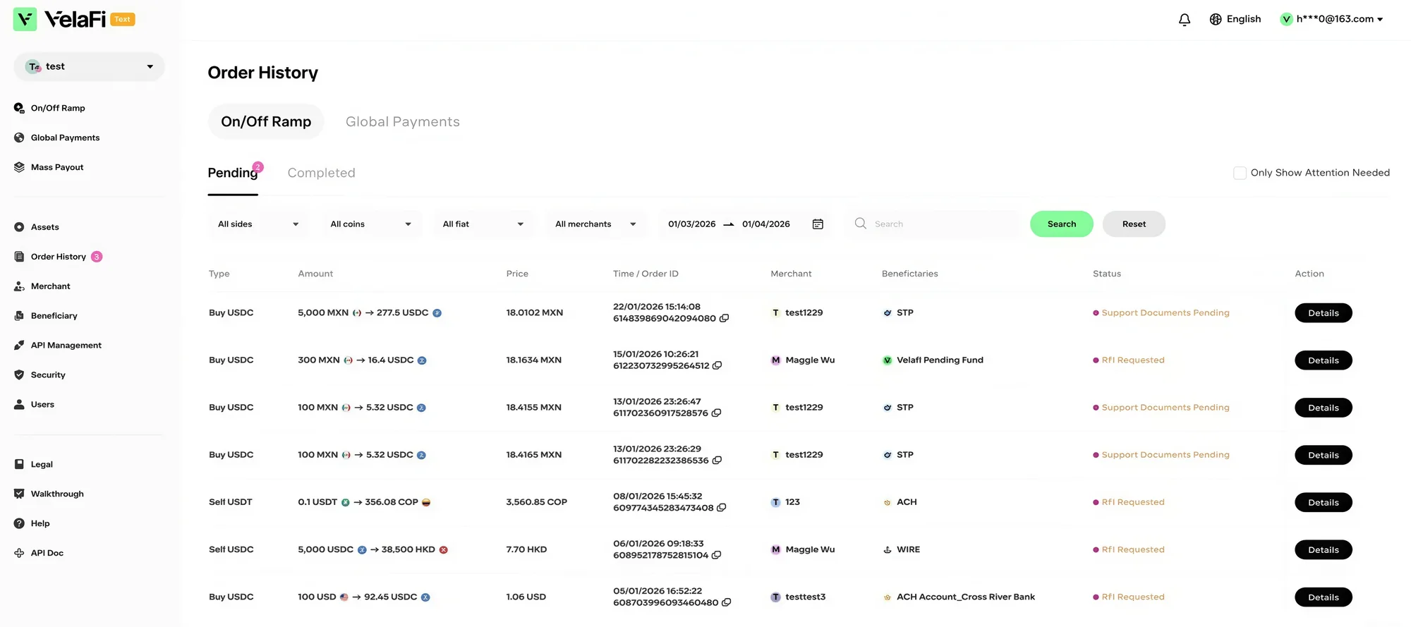The image size is (1411, 627).
Task: Click the Walkthrough sidebar icon
Action: (19, 494)
